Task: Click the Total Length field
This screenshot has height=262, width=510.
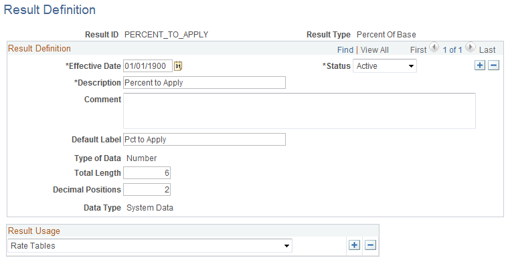Action: click(147, 172)
